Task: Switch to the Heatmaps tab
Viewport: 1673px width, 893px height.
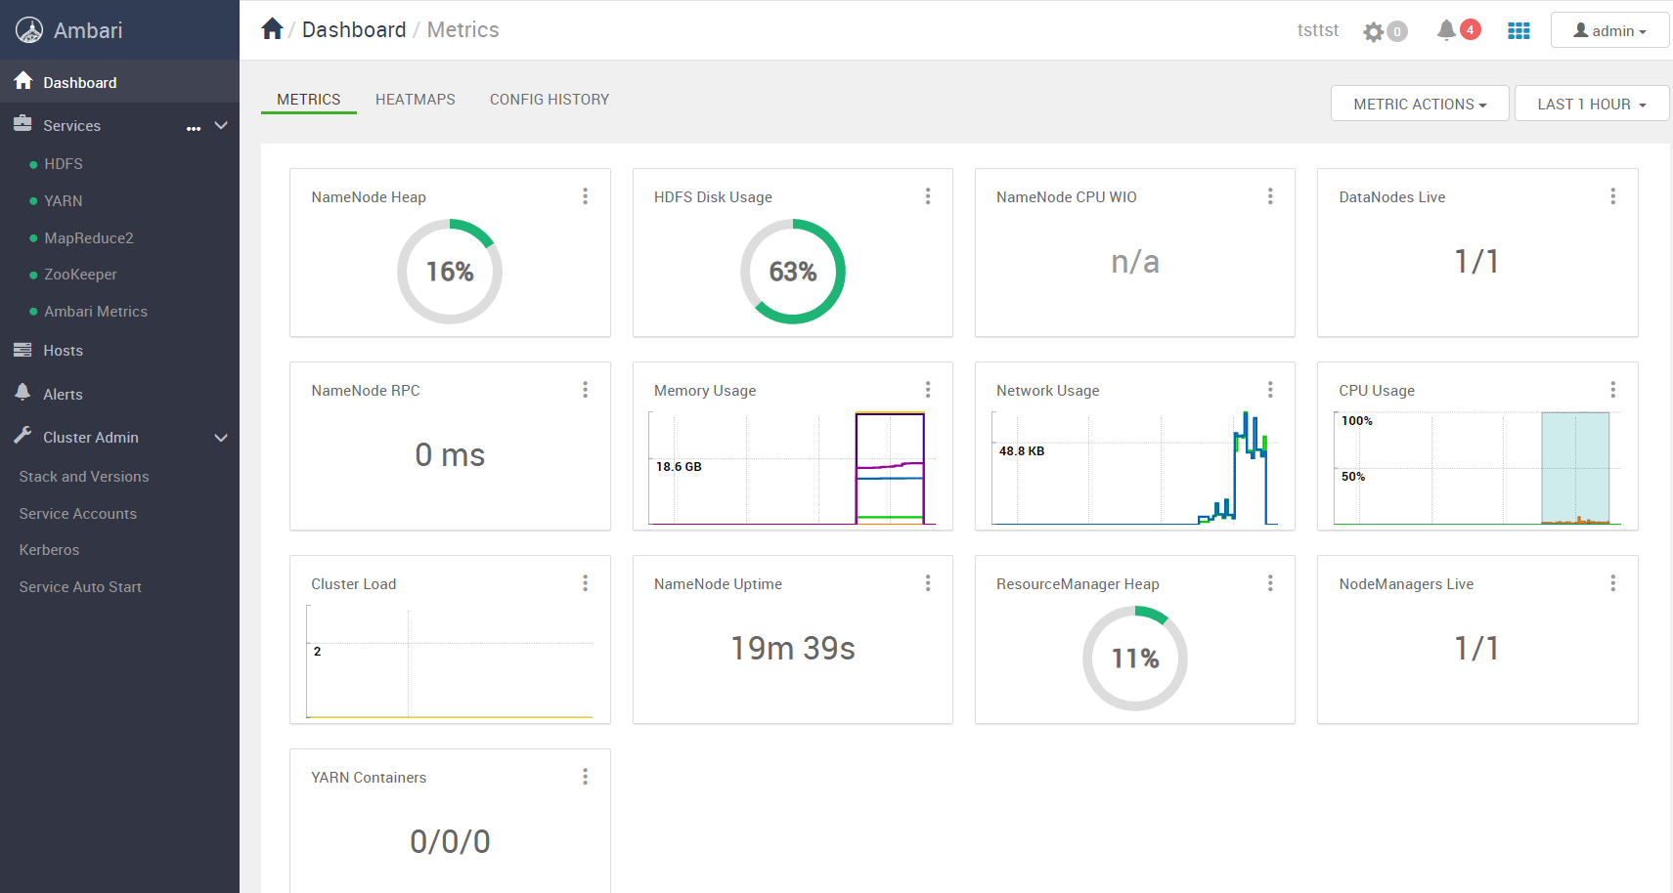Action: click(x=416, y=100)
